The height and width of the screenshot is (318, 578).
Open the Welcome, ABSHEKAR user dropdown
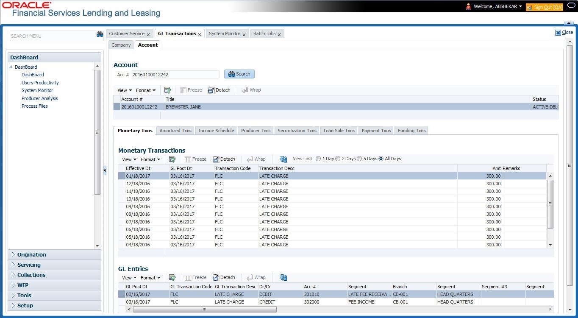pos(498,6)
